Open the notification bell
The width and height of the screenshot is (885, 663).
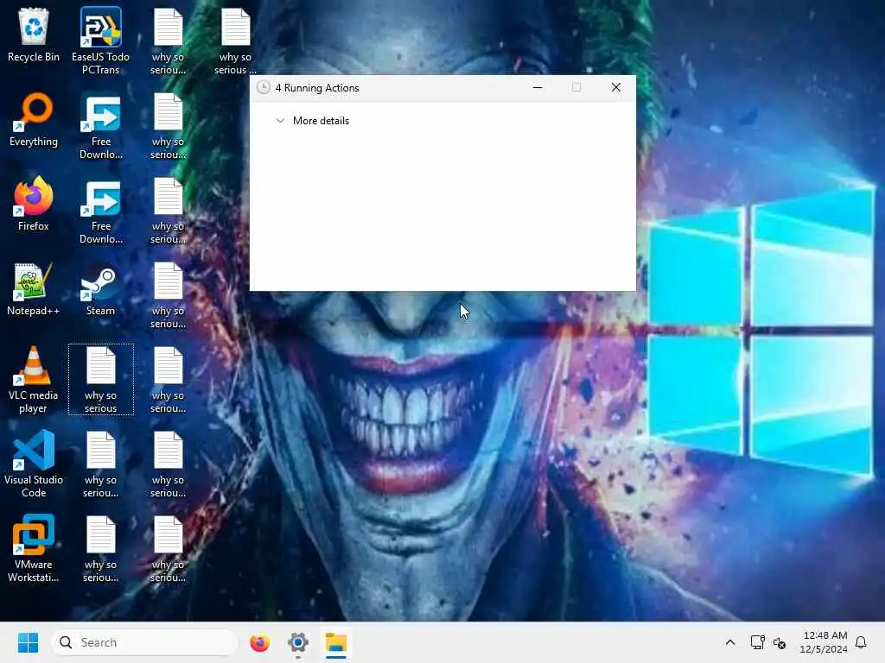[861, 642]
